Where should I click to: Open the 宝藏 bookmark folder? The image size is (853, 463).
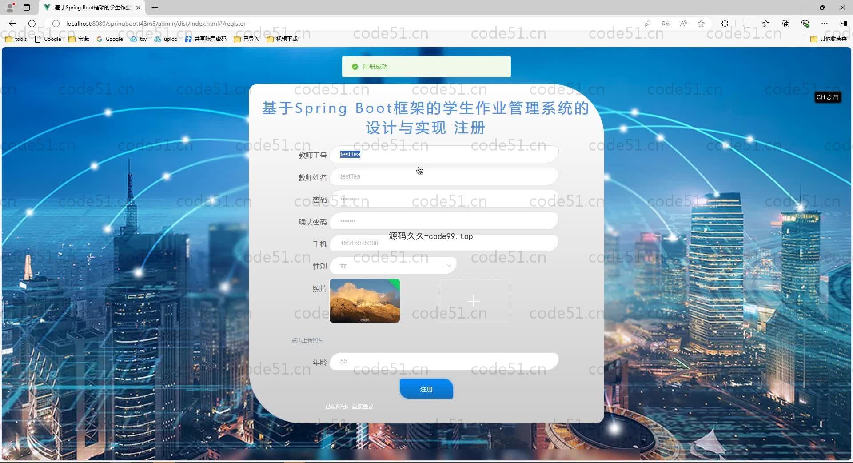click(79, 39)
